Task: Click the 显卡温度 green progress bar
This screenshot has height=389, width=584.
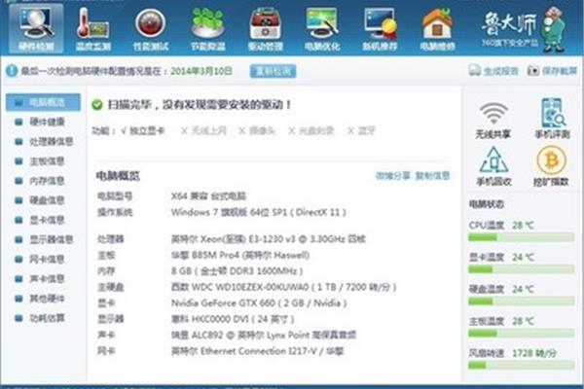Action: [x=521, y=269]
